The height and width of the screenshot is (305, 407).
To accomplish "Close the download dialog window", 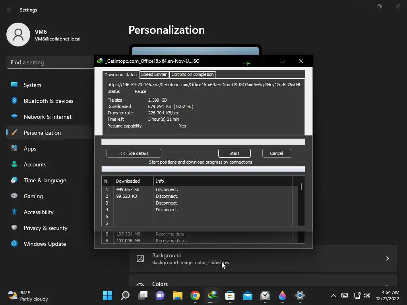I will point(301,61).
